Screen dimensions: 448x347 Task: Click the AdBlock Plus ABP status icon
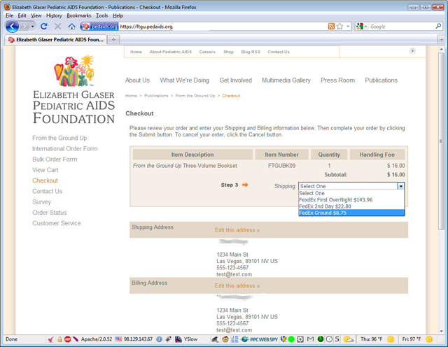67,339
